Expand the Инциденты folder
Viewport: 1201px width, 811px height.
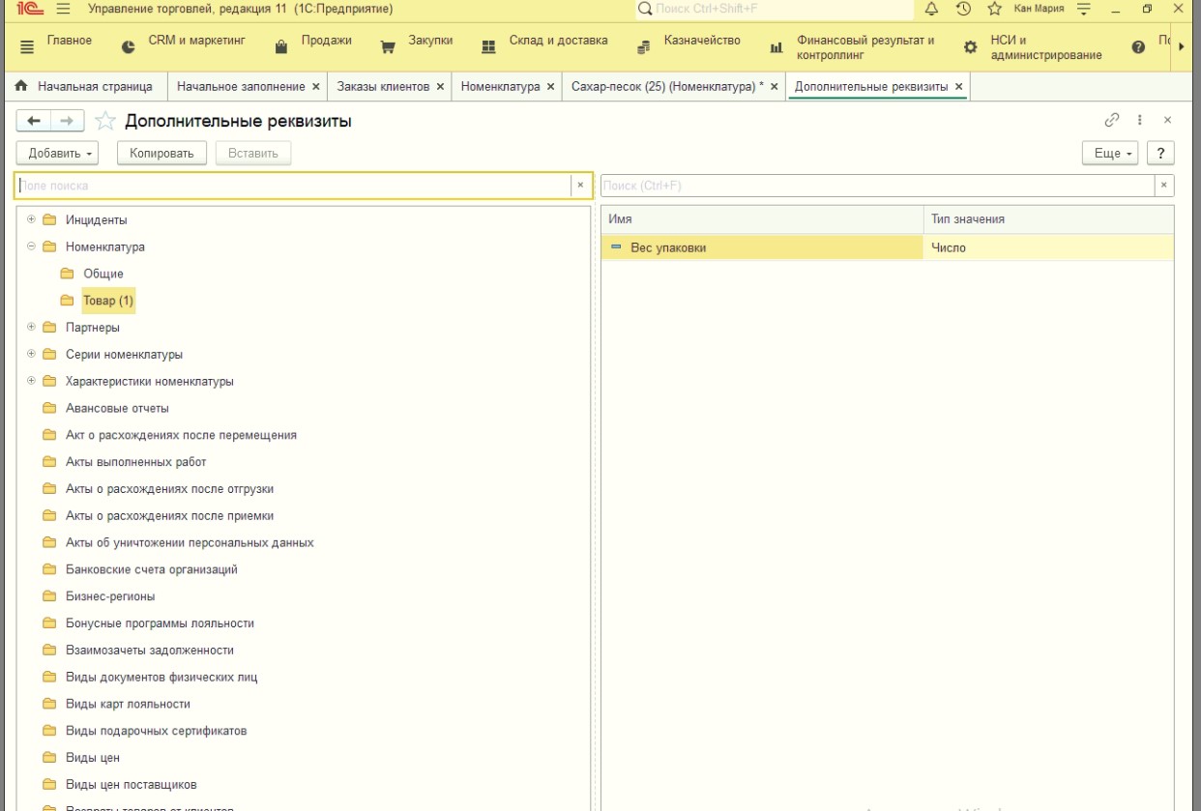pyautogui.click(x=32, y=219)
